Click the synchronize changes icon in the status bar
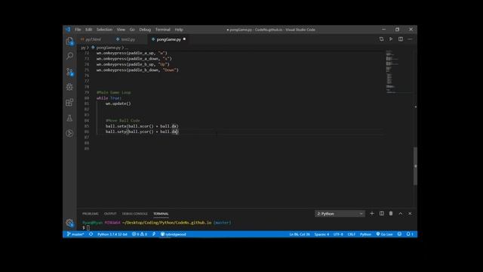Image resolution: width=483 pixels, height=272 pixels. point(91,234)
